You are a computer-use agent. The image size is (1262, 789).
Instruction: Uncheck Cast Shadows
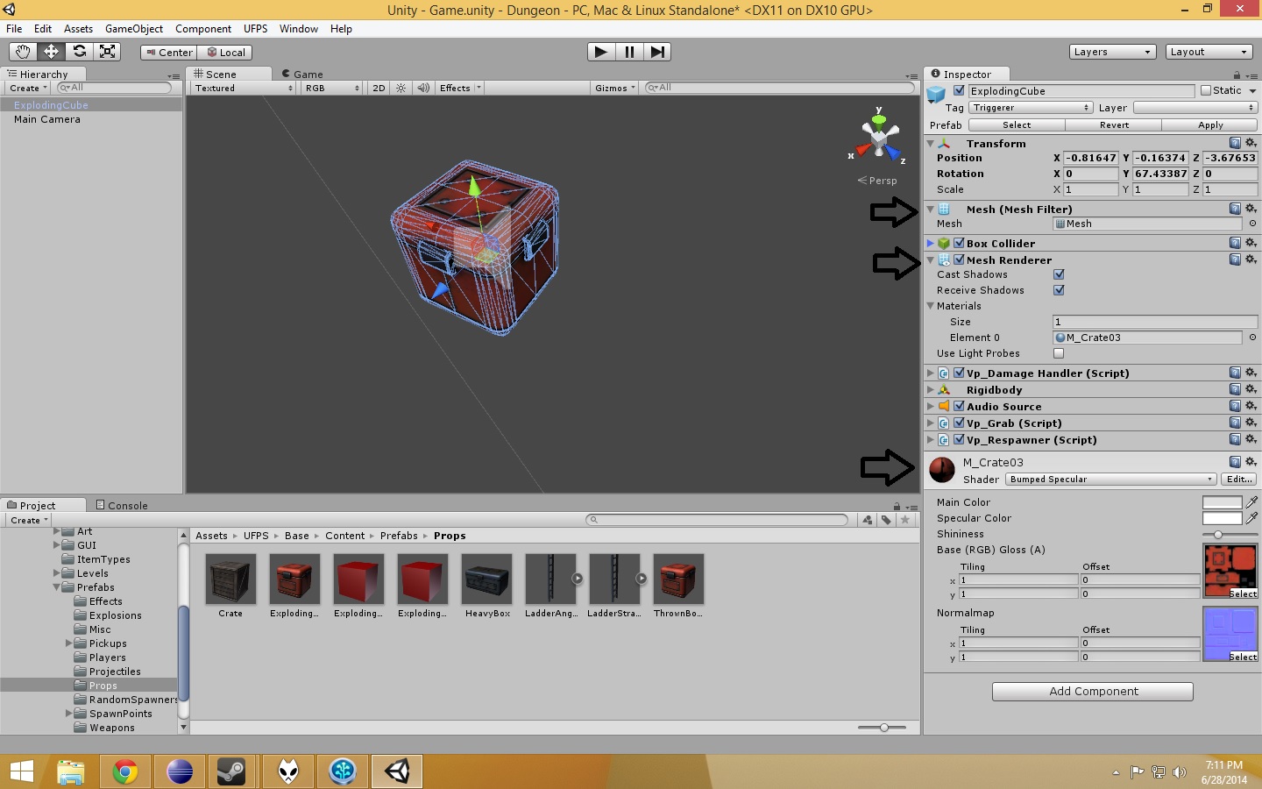pyautogui.click(x=1059, y=274)
